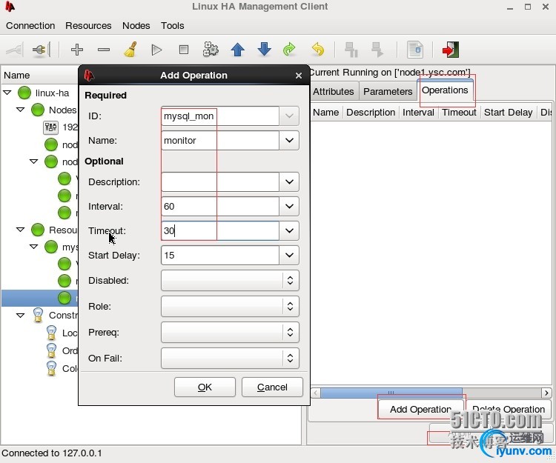Click the document view toolbar icon

[415, 50]
